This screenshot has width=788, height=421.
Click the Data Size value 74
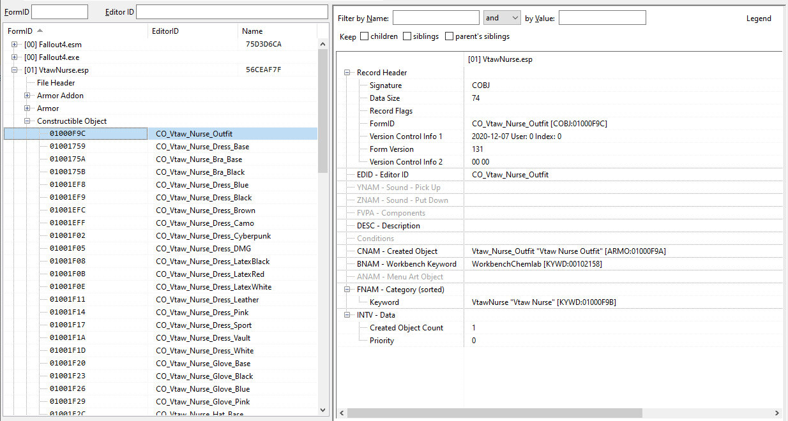476,98
